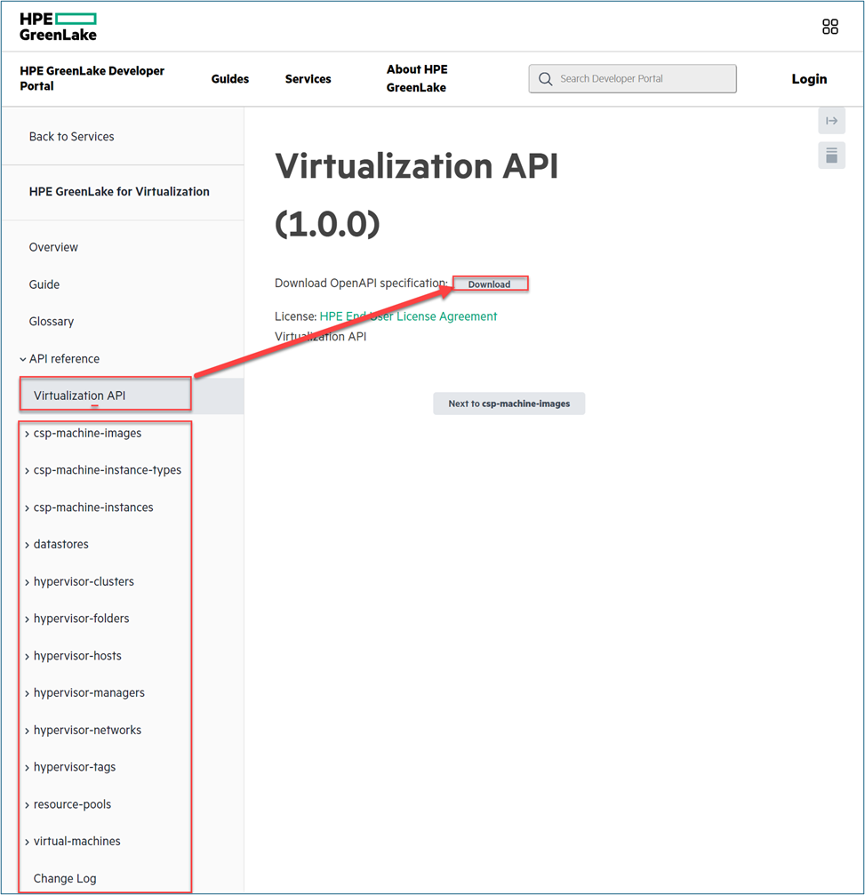The height and width of the screenshot is (895, 865).
Task: Click the HPE GreenLake logo
Action: click(x=58, y=27)
